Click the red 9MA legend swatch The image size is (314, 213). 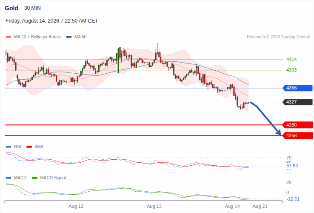click(29, 147)
